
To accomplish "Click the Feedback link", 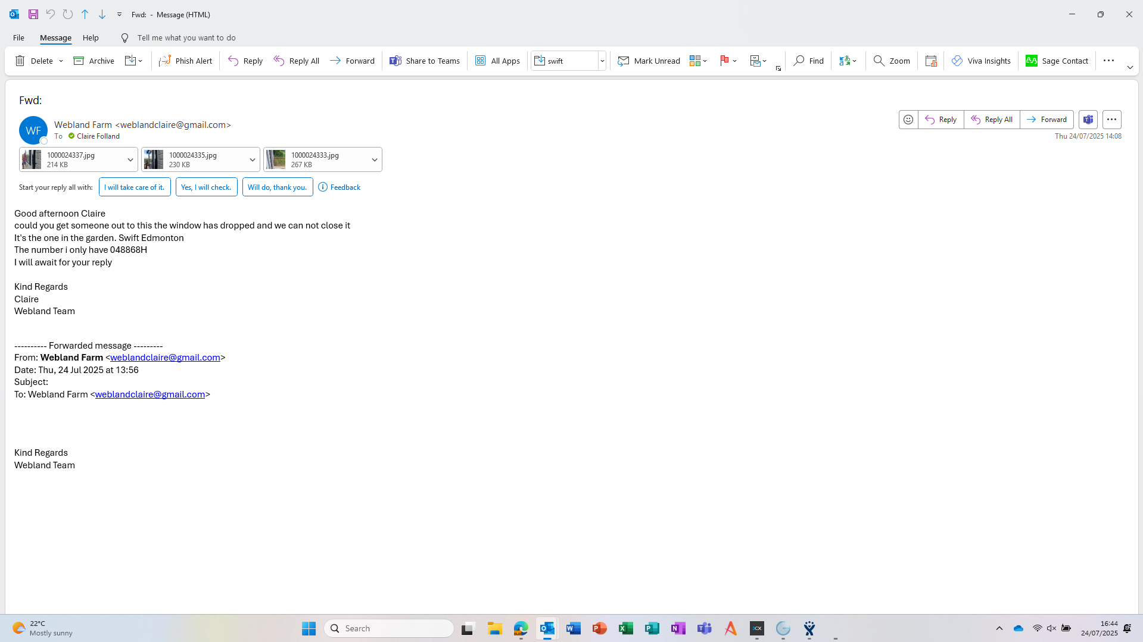I will pos(340,187).
